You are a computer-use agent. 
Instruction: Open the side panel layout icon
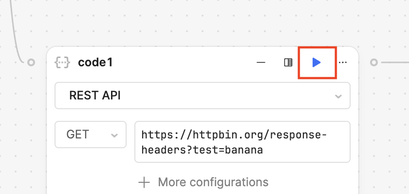(x=288, y=62)
